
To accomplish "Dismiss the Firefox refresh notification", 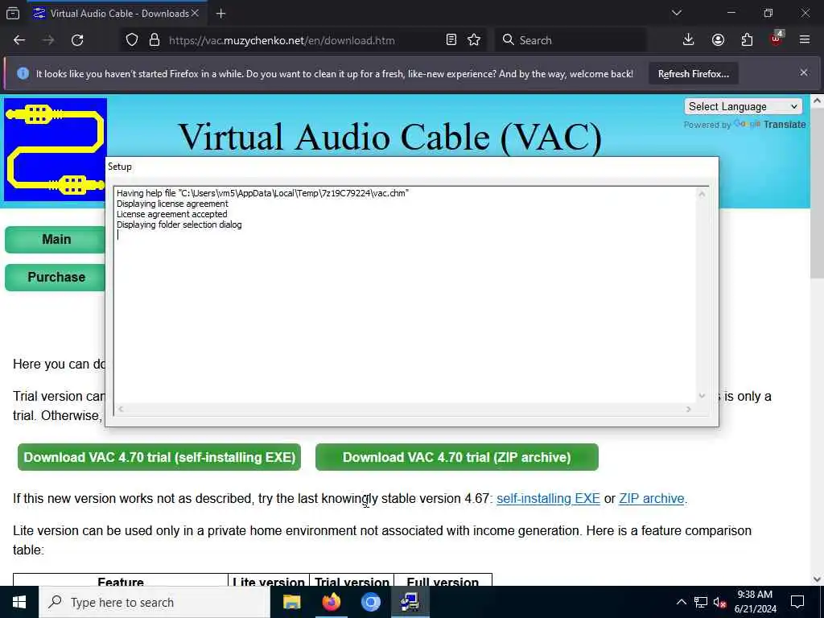I will coord(804,73).
